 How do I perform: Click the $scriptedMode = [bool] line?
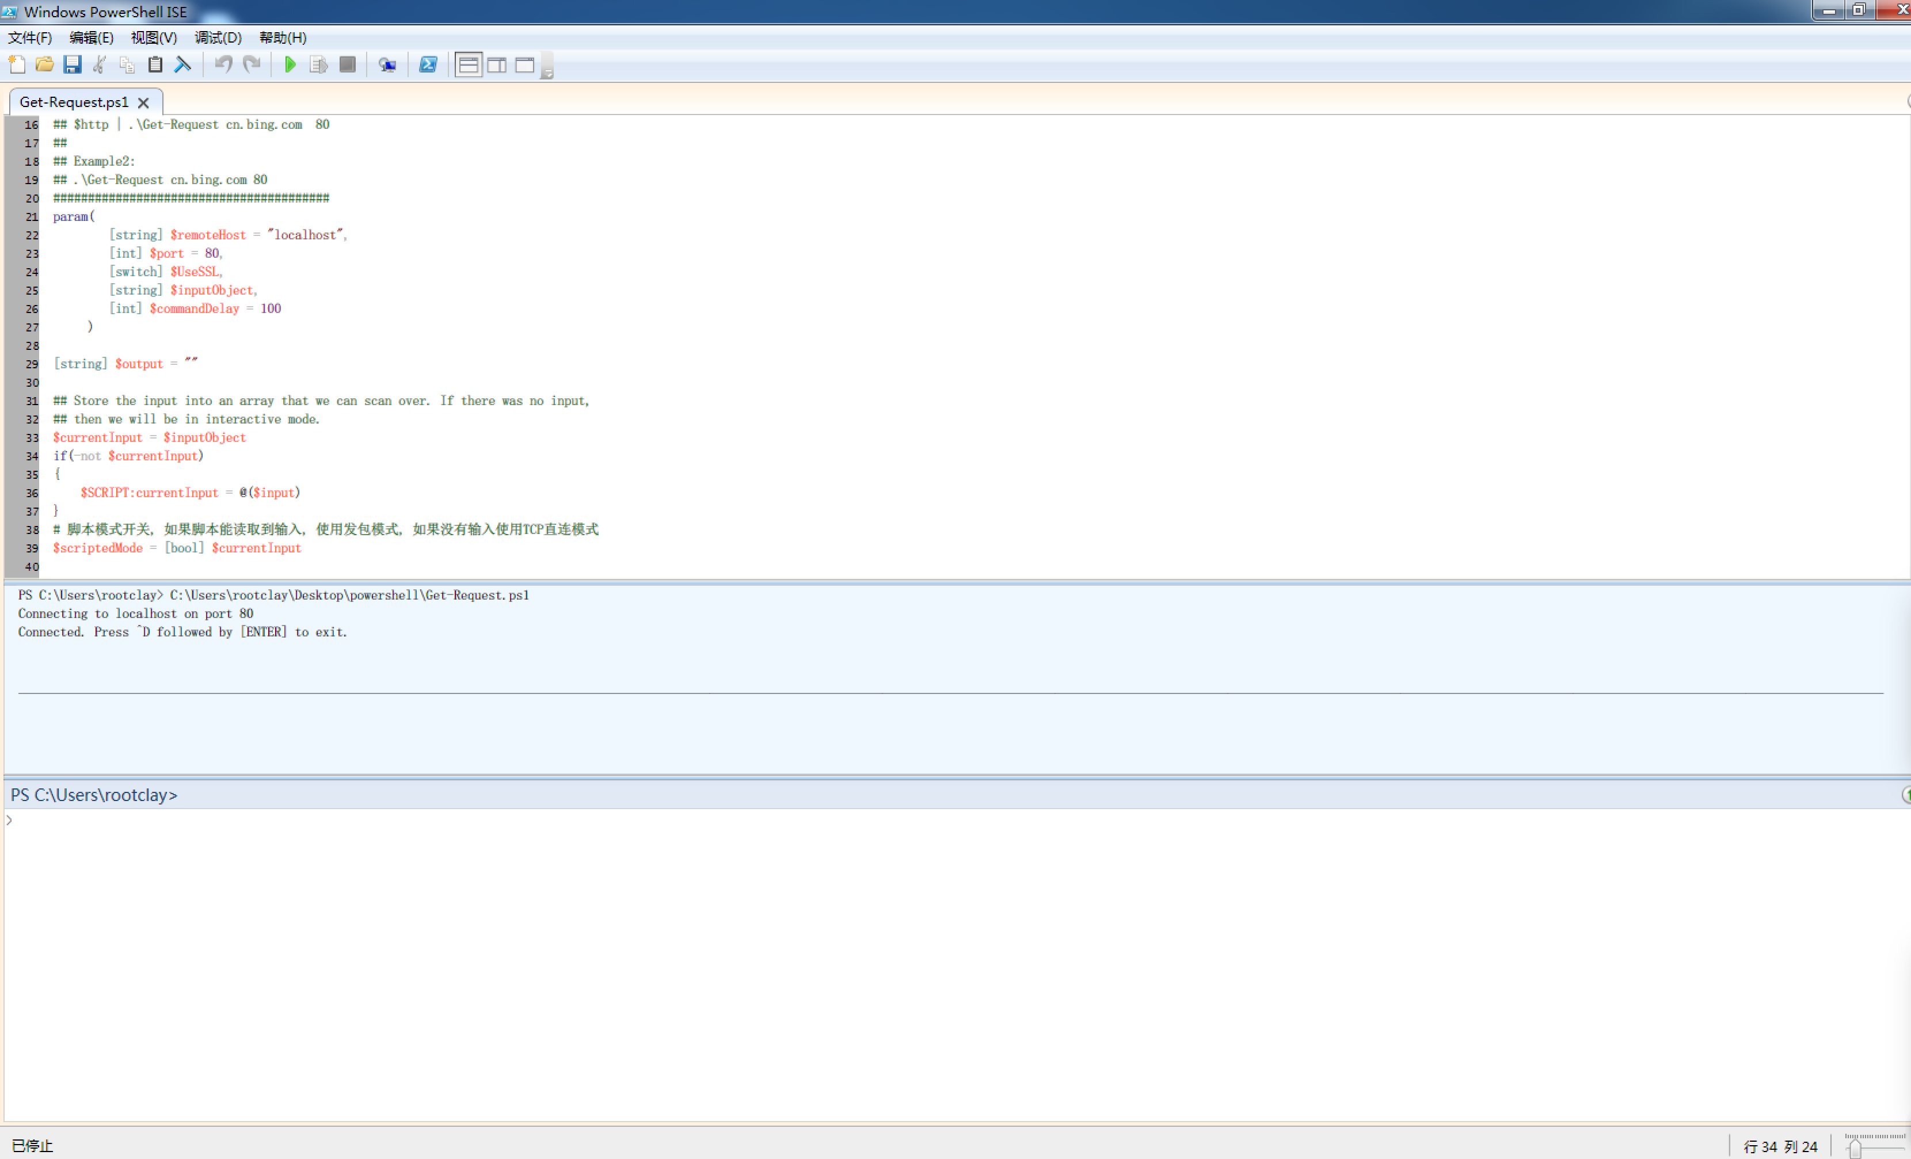[177, 548]
